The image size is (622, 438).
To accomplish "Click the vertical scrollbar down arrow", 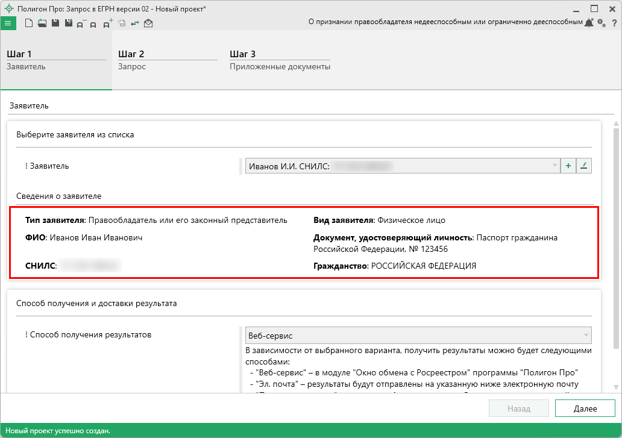I will point(616,387).
